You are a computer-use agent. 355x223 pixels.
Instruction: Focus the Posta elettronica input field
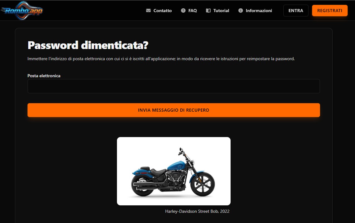[x=174, y=86]
